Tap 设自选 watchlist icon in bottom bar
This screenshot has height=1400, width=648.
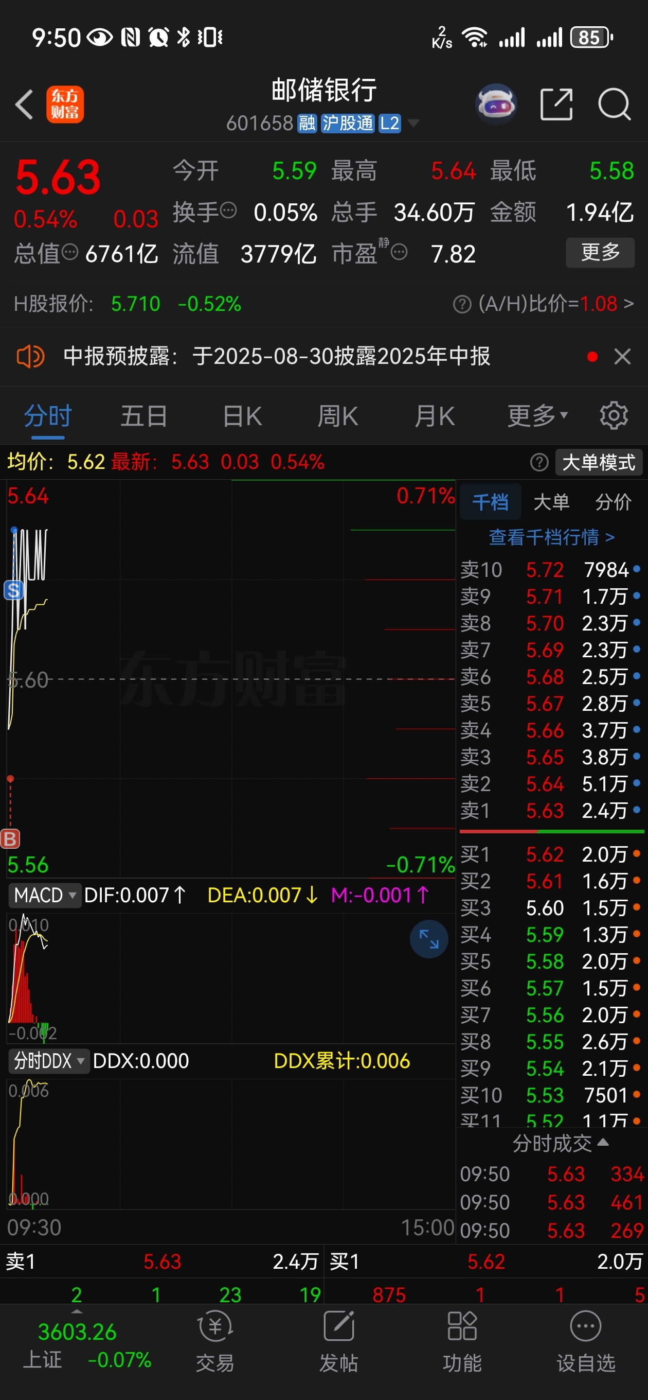pos(586,1341)
